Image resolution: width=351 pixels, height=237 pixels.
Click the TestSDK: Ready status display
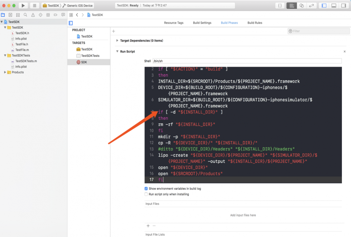point(175,5)
